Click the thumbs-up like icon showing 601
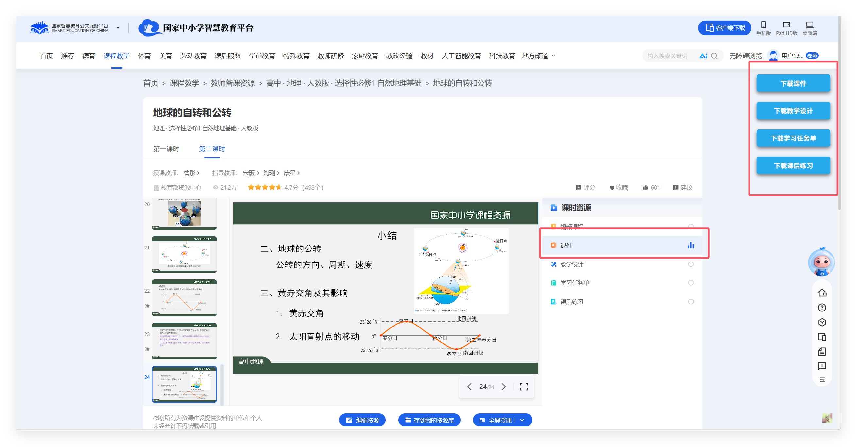Screen dimensions: 858x447 point(645,187)
